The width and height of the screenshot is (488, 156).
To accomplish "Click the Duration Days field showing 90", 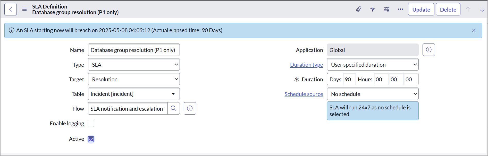I will pos(349,79).
